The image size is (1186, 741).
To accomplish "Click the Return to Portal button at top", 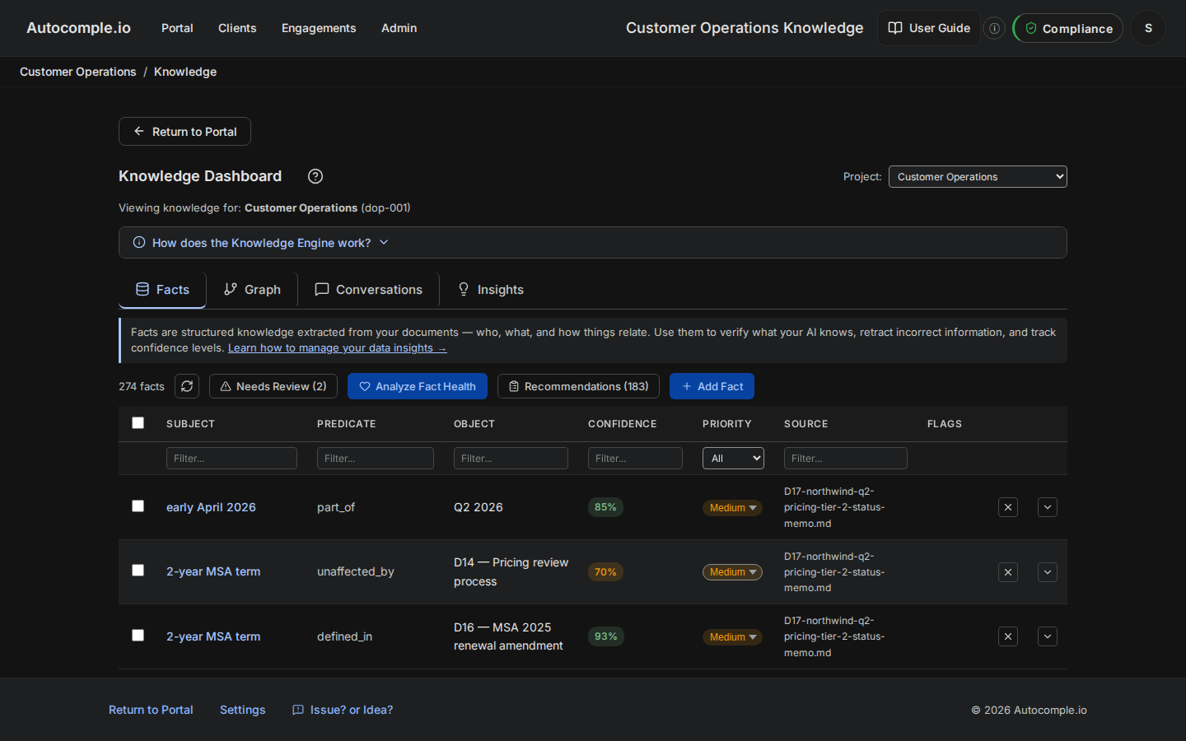I will coord(184,132).
